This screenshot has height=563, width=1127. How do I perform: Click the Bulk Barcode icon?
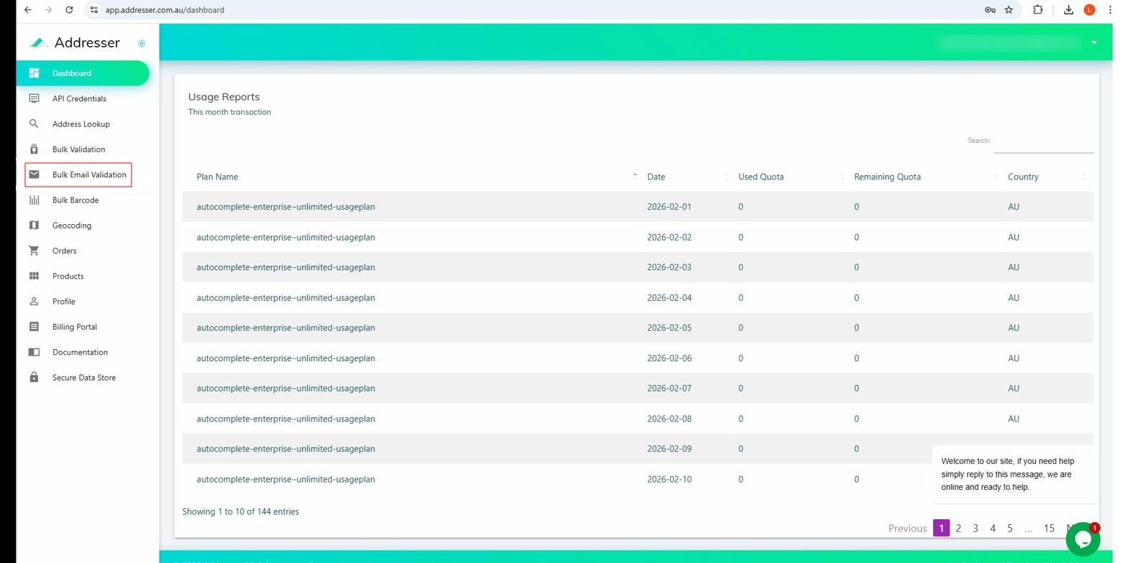click(34, 200)
